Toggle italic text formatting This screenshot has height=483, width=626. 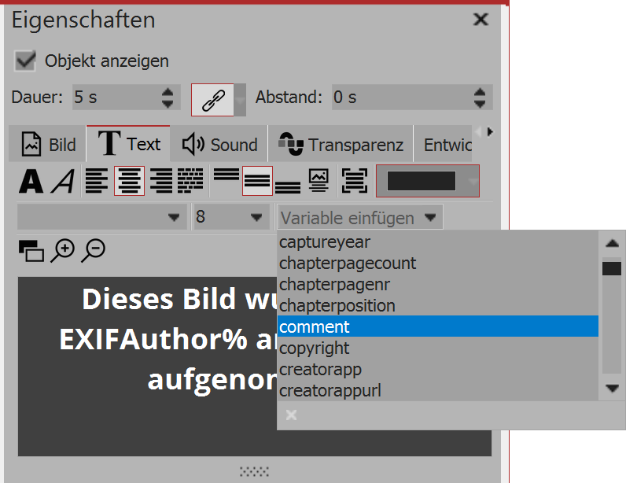tap(63, 182)
